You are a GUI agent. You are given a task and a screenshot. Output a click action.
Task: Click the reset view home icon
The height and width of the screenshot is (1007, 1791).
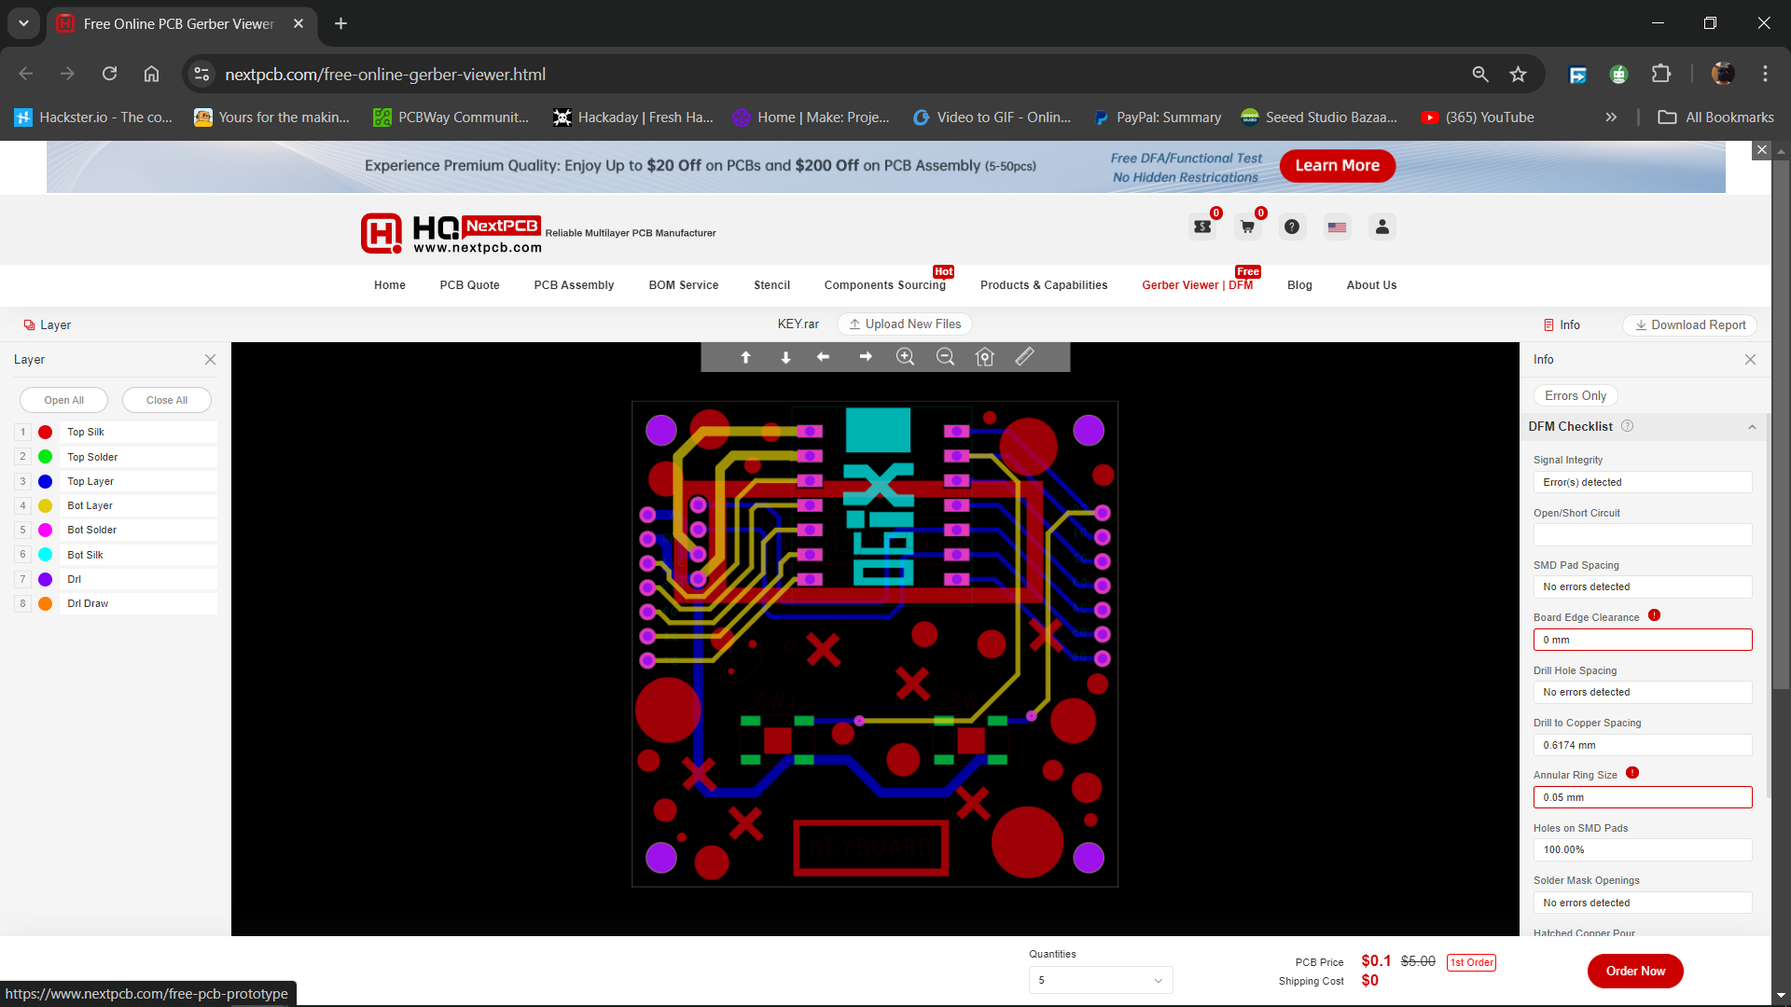985,357
